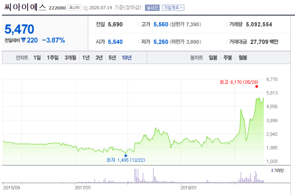This screenshot has height=195, width=295.
Task: Click the 2015/09 axis label
Action: [12, 188]
